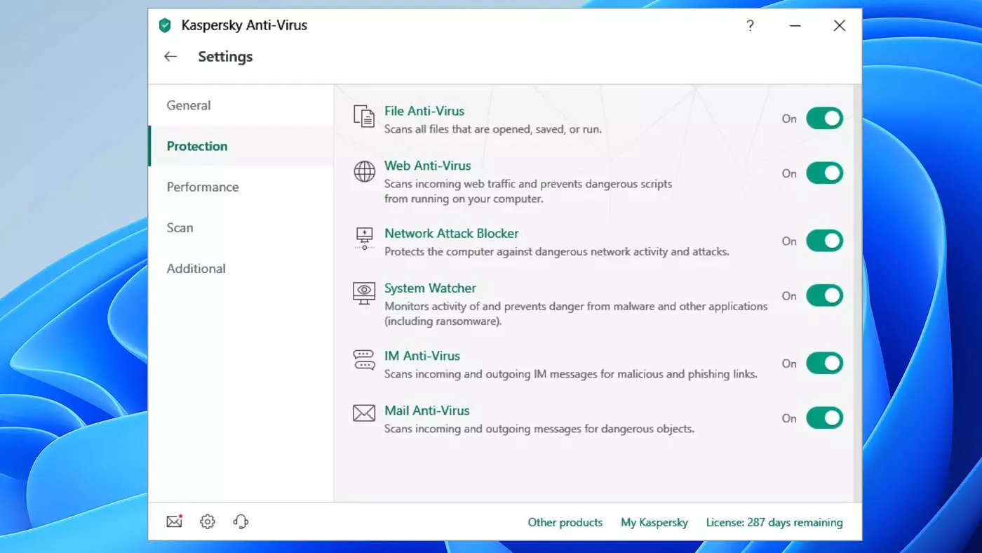982x553 pixels.
Task: Open the My Kaspersky link
Action: pos(654,522)
